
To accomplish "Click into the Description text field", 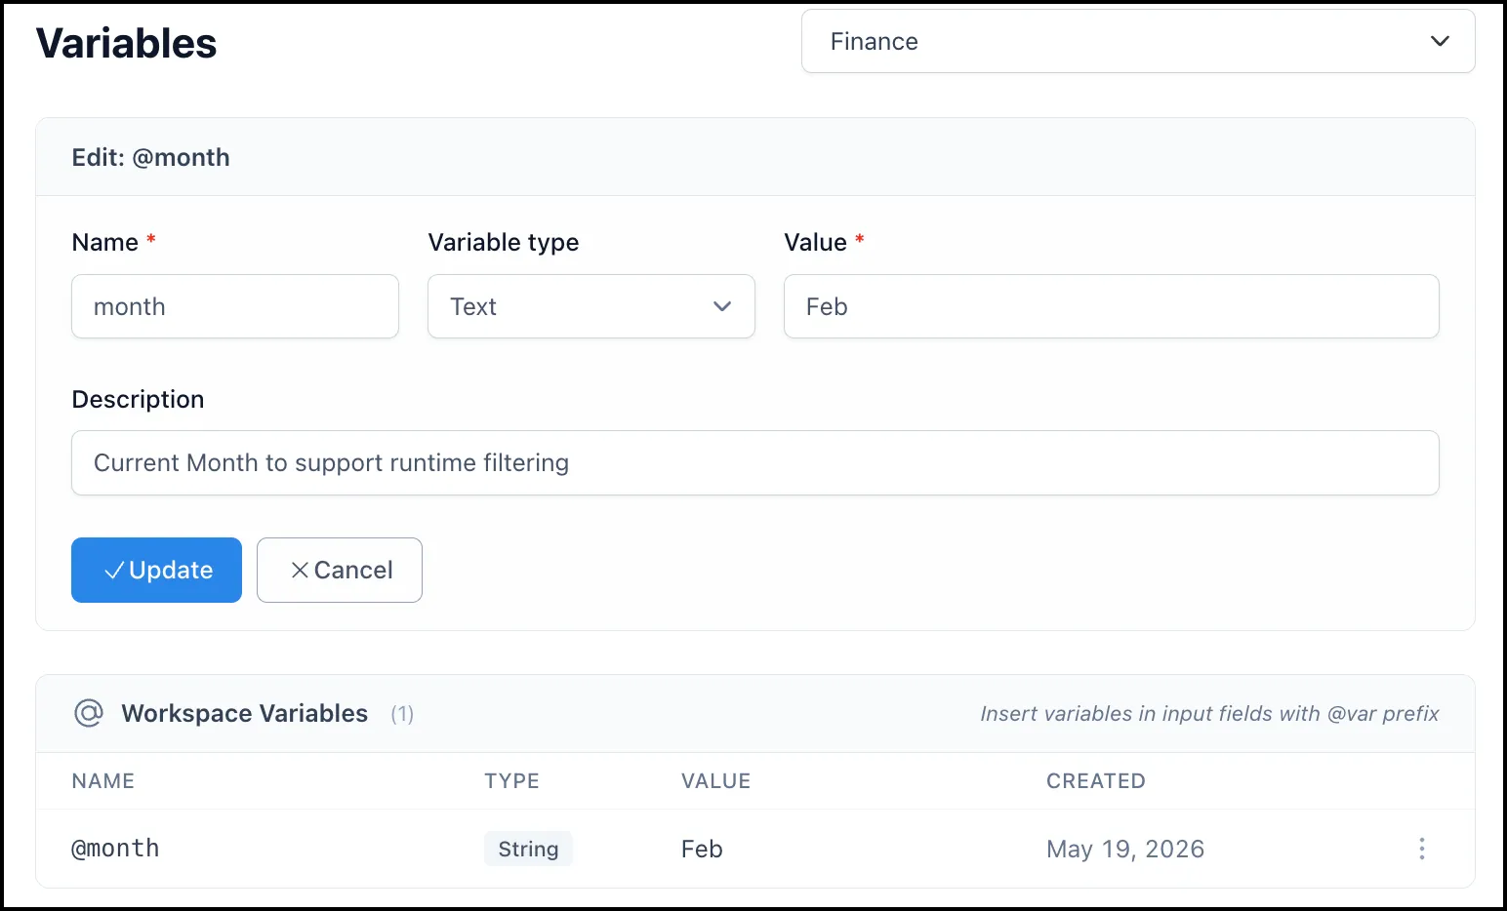I will 755,462.
